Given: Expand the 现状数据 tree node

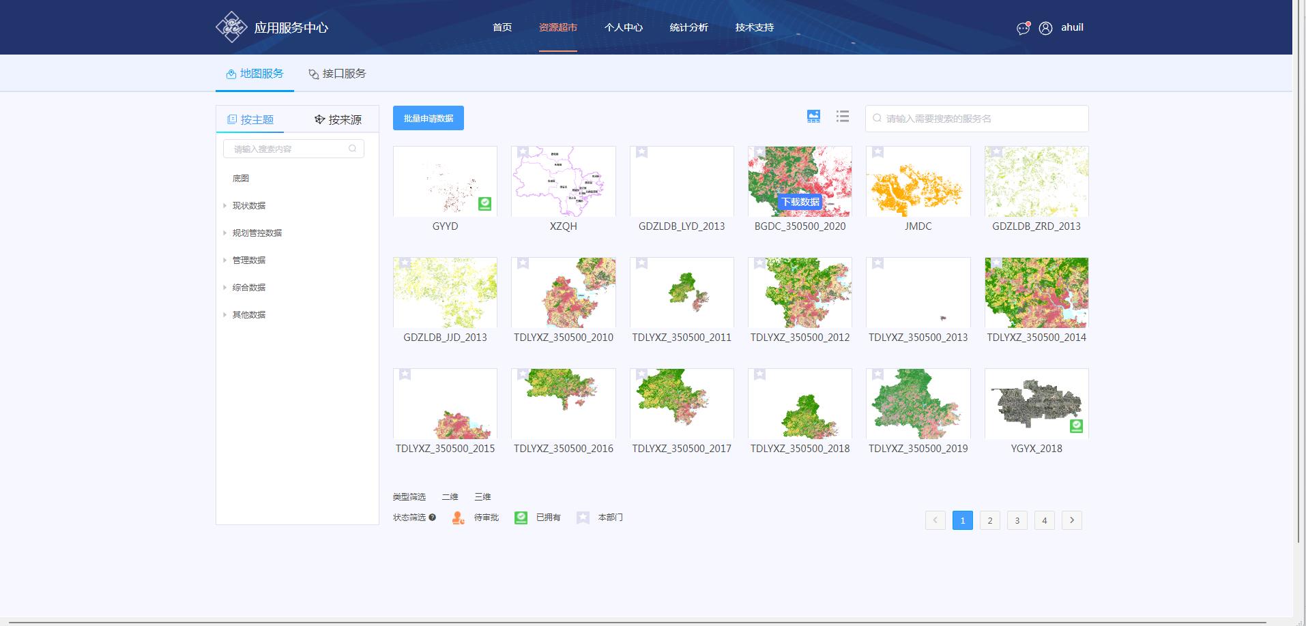Looking at the screenshot, I should pos(225,205).
